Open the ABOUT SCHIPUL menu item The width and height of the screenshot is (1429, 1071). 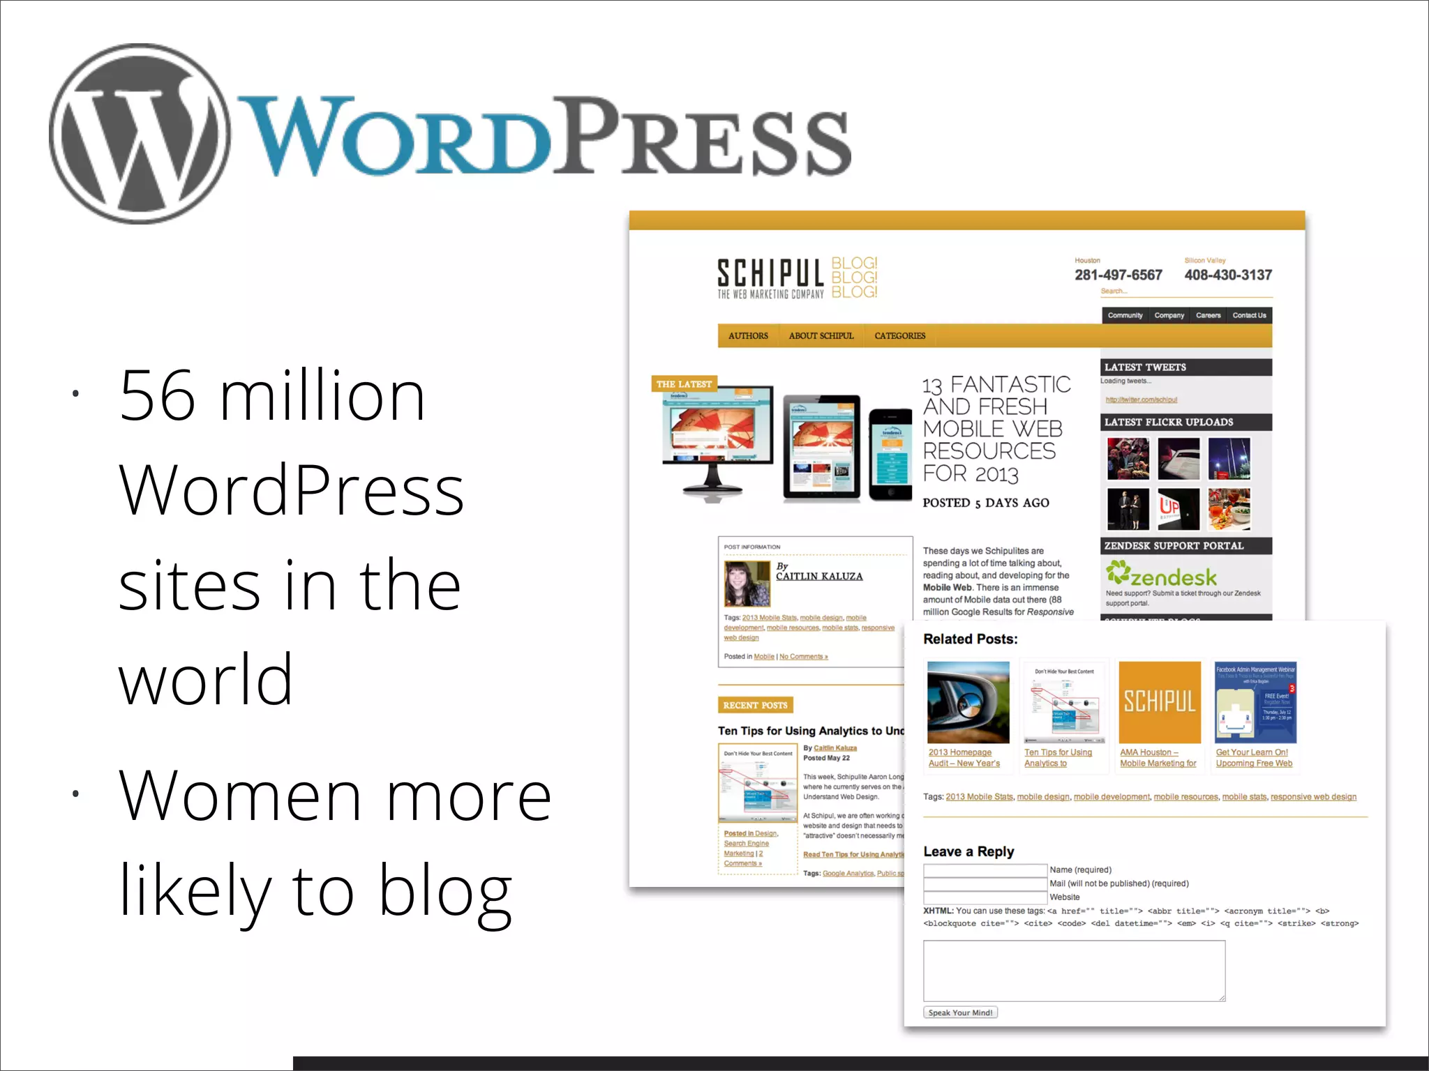[821, 336]
